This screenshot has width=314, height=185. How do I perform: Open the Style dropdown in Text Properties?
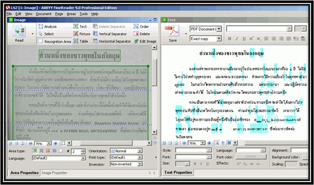209,150
